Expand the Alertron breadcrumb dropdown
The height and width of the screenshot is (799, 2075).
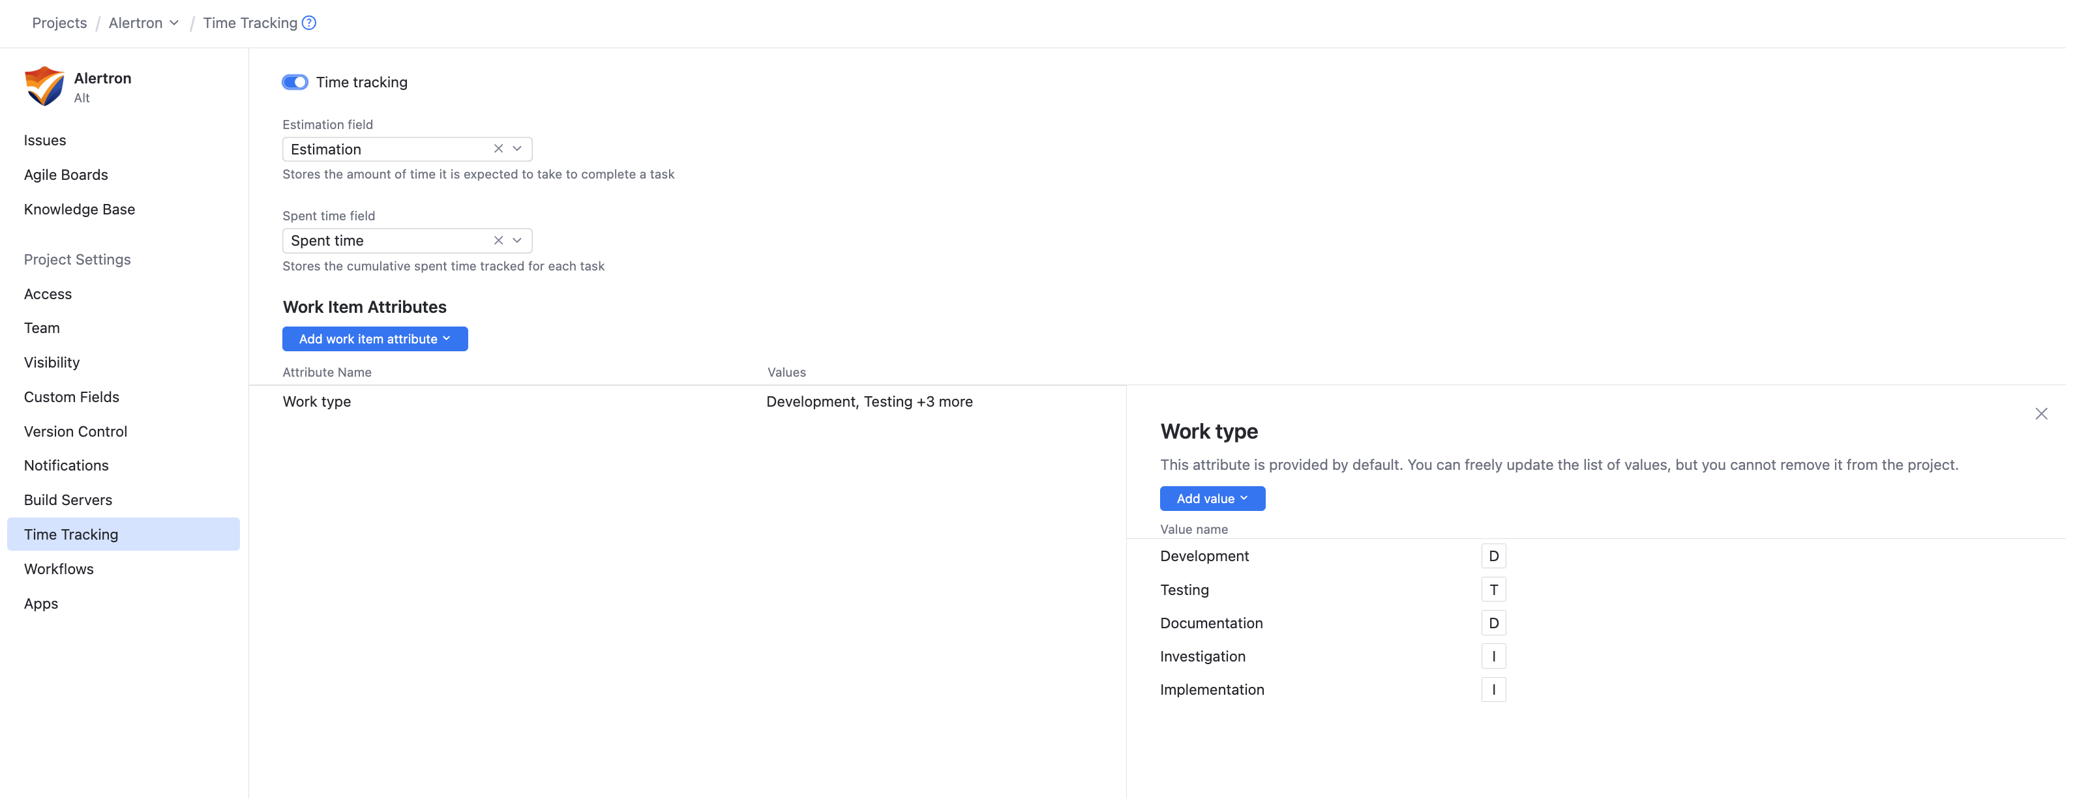pos(175,23)
